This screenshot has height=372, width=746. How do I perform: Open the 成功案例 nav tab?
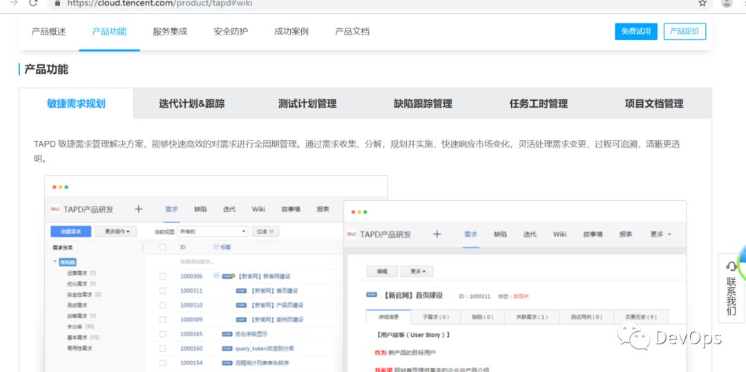[x=291, y=31]
